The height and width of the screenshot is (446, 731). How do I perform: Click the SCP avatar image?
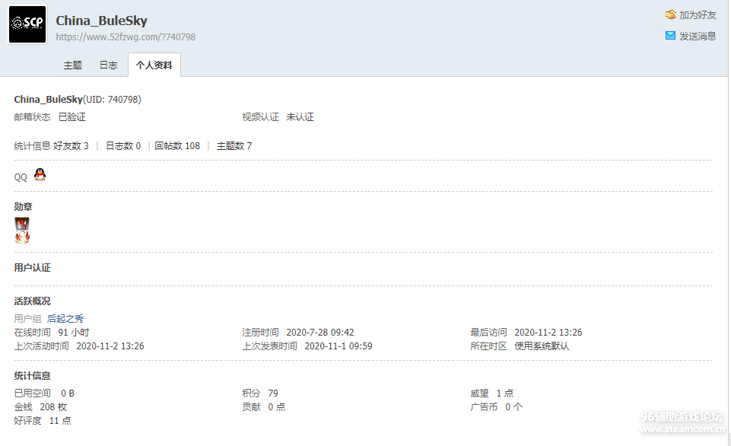point(27,25)
